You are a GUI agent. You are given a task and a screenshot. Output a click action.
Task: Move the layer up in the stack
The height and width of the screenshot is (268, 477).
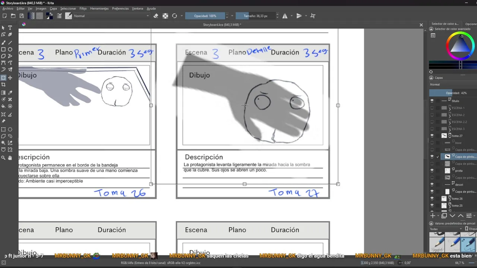(x=461, y=216)
